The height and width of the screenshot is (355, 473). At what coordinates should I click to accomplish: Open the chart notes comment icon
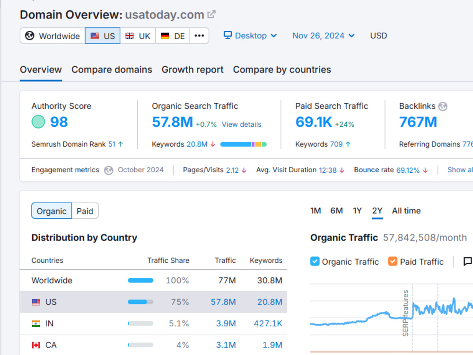pyautogui.click(x=468, y=261)
